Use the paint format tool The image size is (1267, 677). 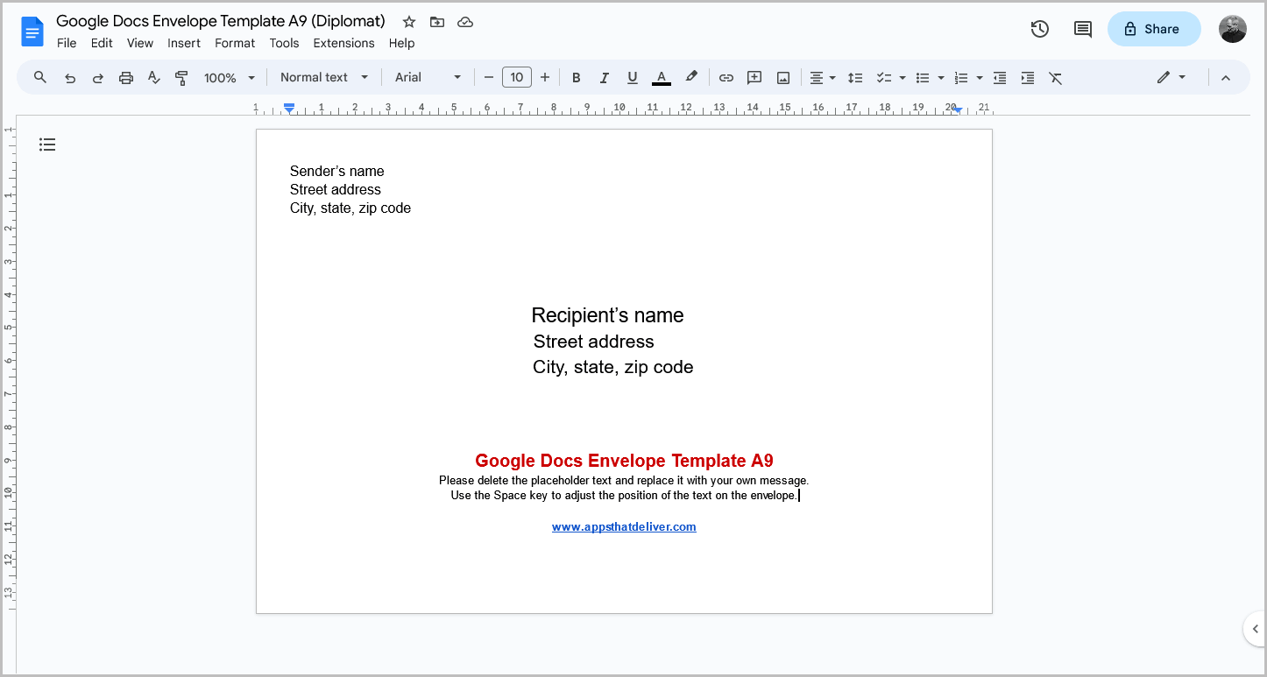181,77
